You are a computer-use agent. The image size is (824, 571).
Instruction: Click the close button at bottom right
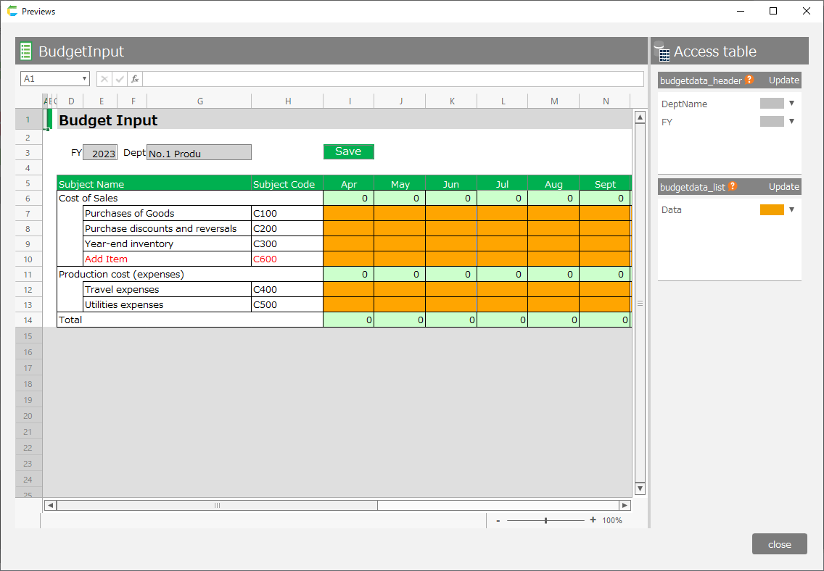point(779,544)
